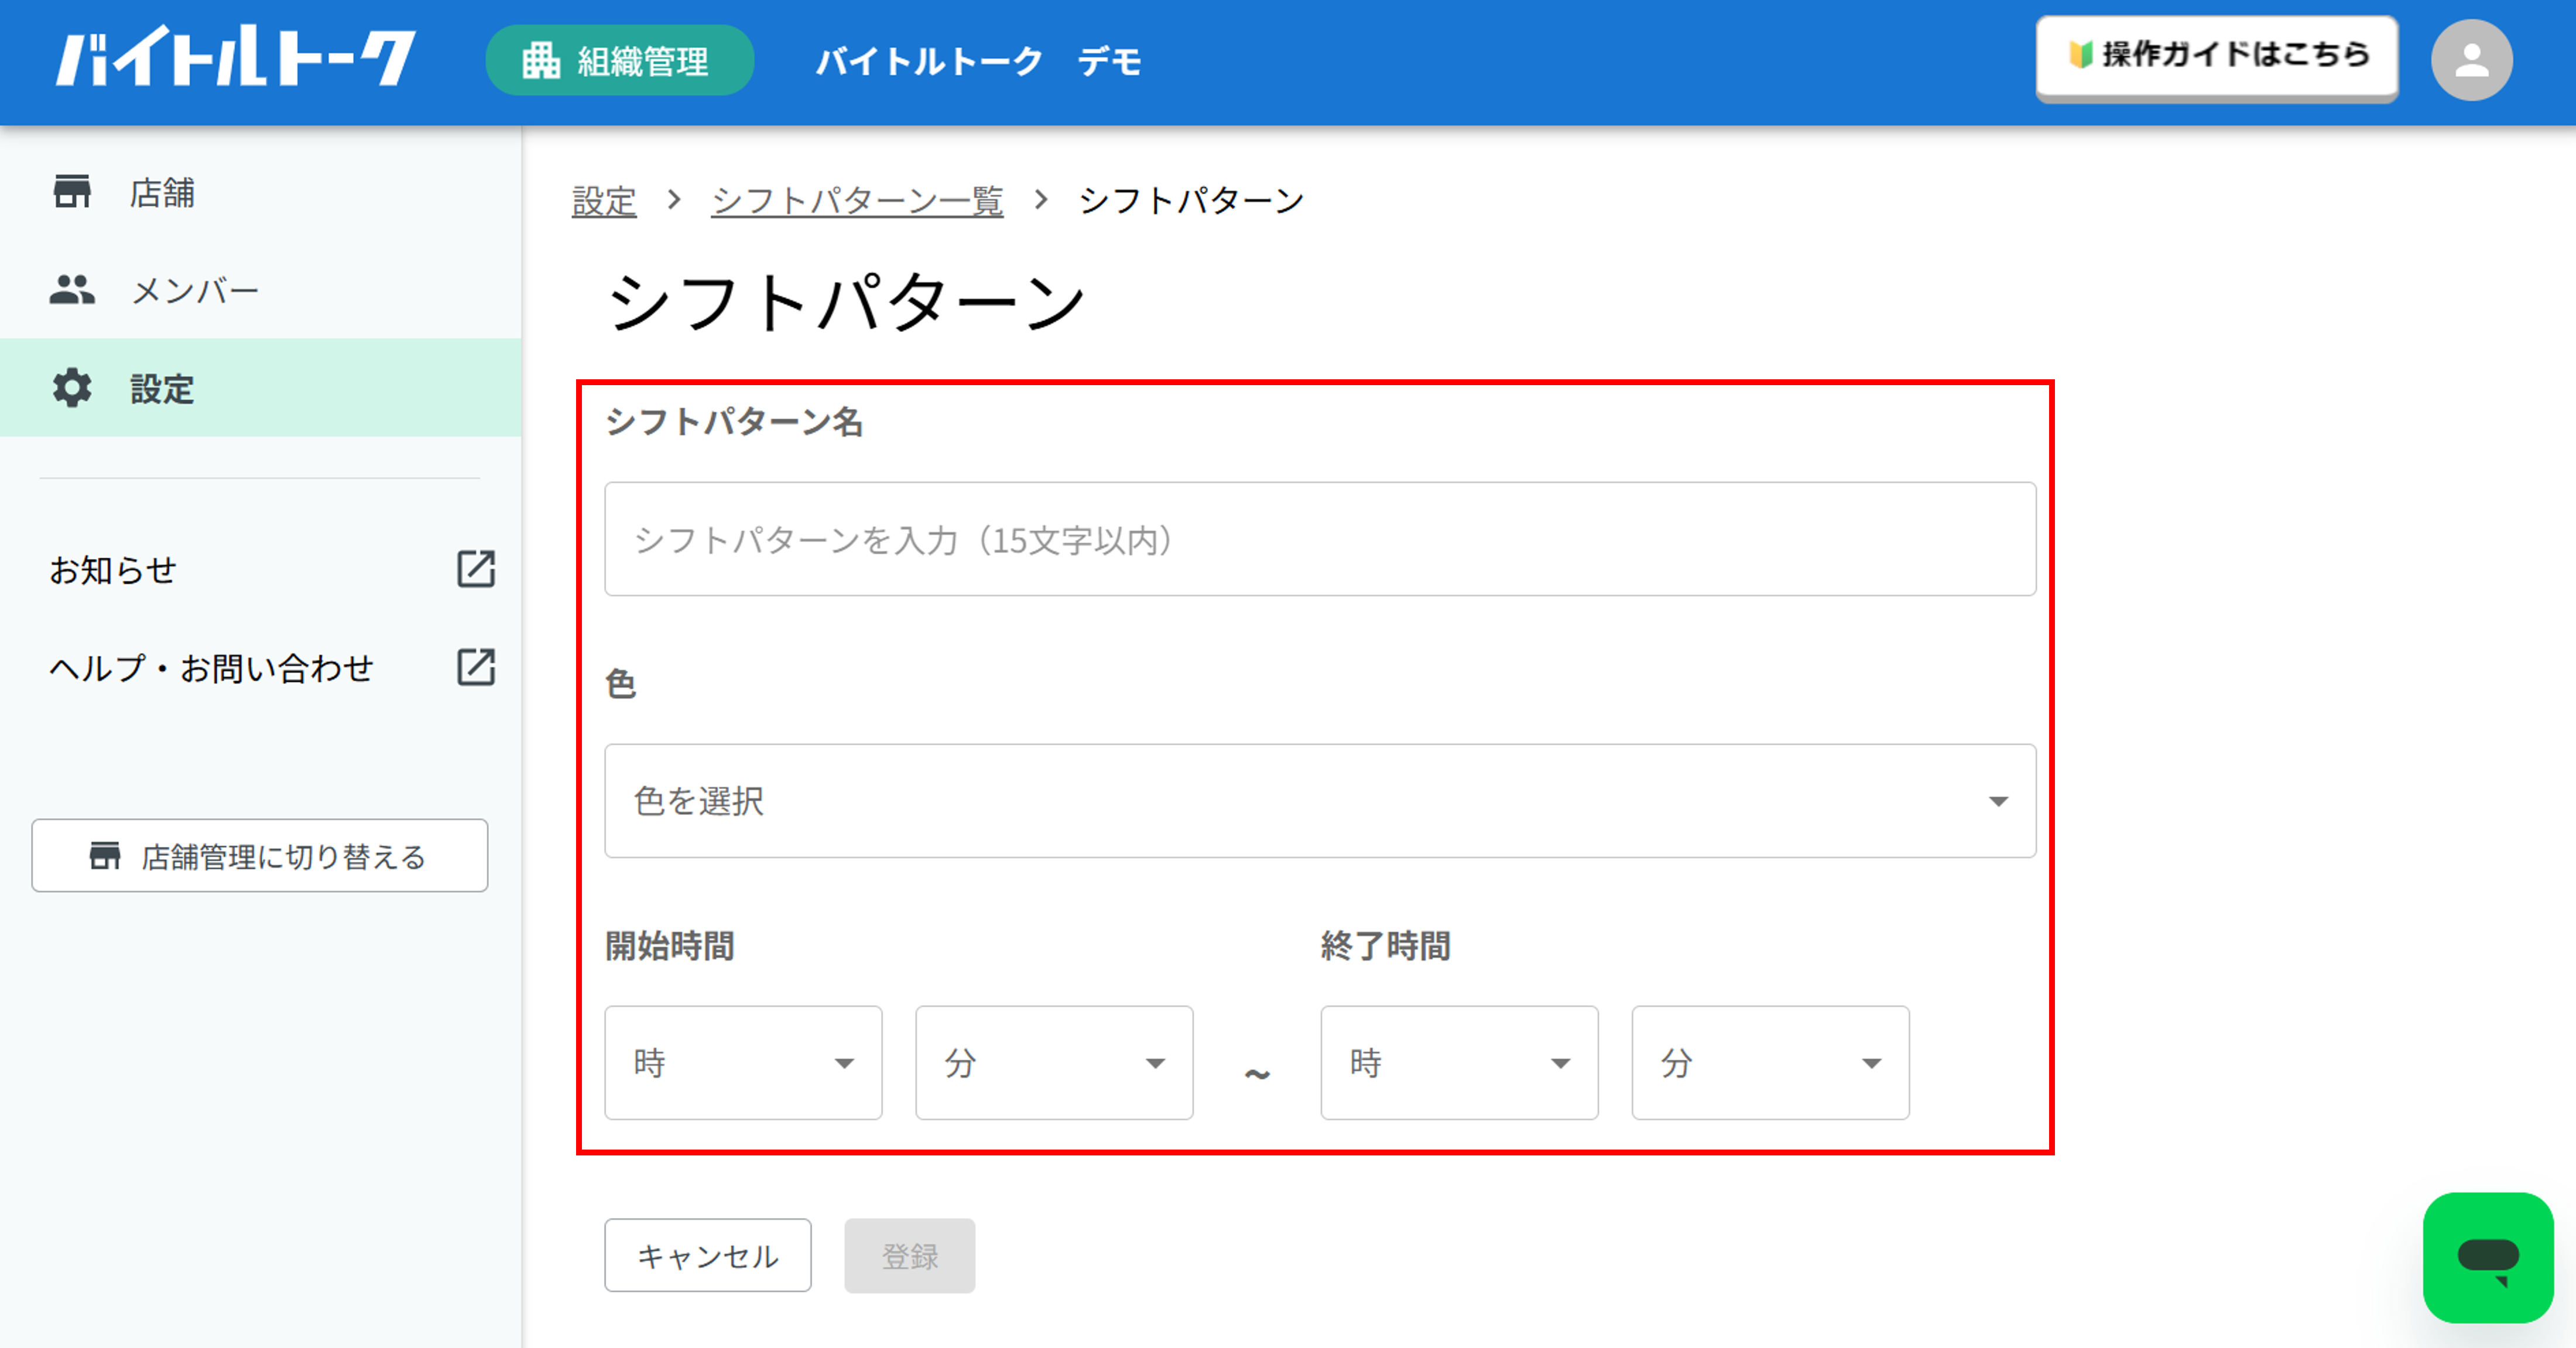Click the シフトパターン名 field label
The image size is (2576, 1348).
tap(734, 422)
